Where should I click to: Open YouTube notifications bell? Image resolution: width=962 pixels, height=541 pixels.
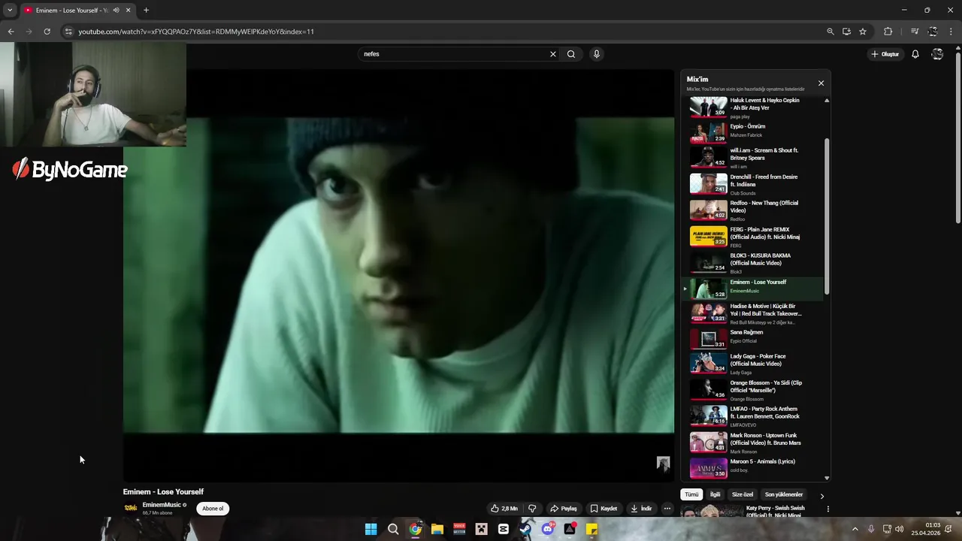[x=915, y=54]
